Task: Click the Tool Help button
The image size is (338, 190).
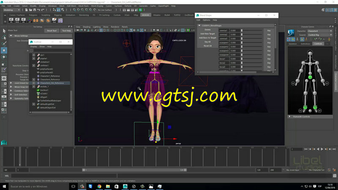Action: pyautogui.click(x=66, y=30)
